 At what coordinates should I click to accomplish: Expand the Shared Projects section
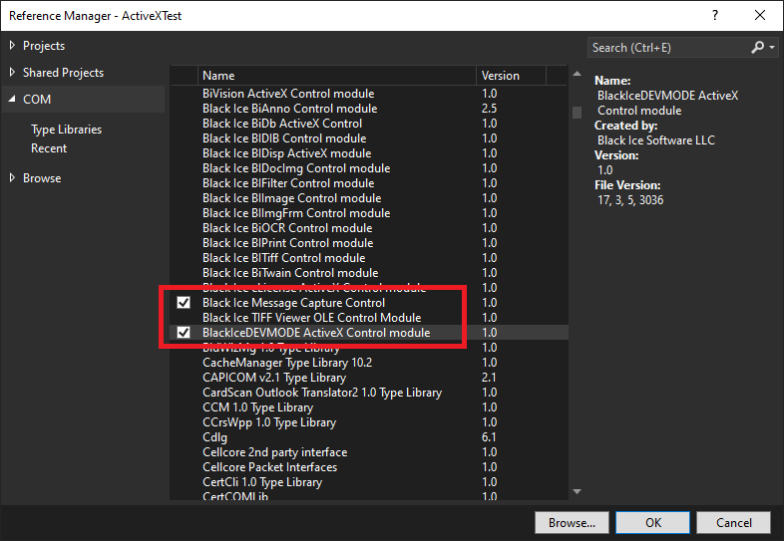[x=12, y=73]
